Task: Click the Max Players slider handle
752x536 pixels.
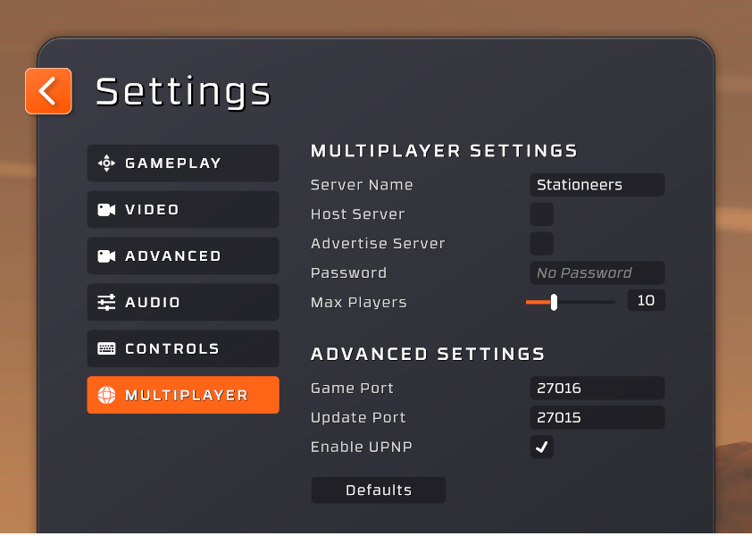Action: tap(555, 302)
